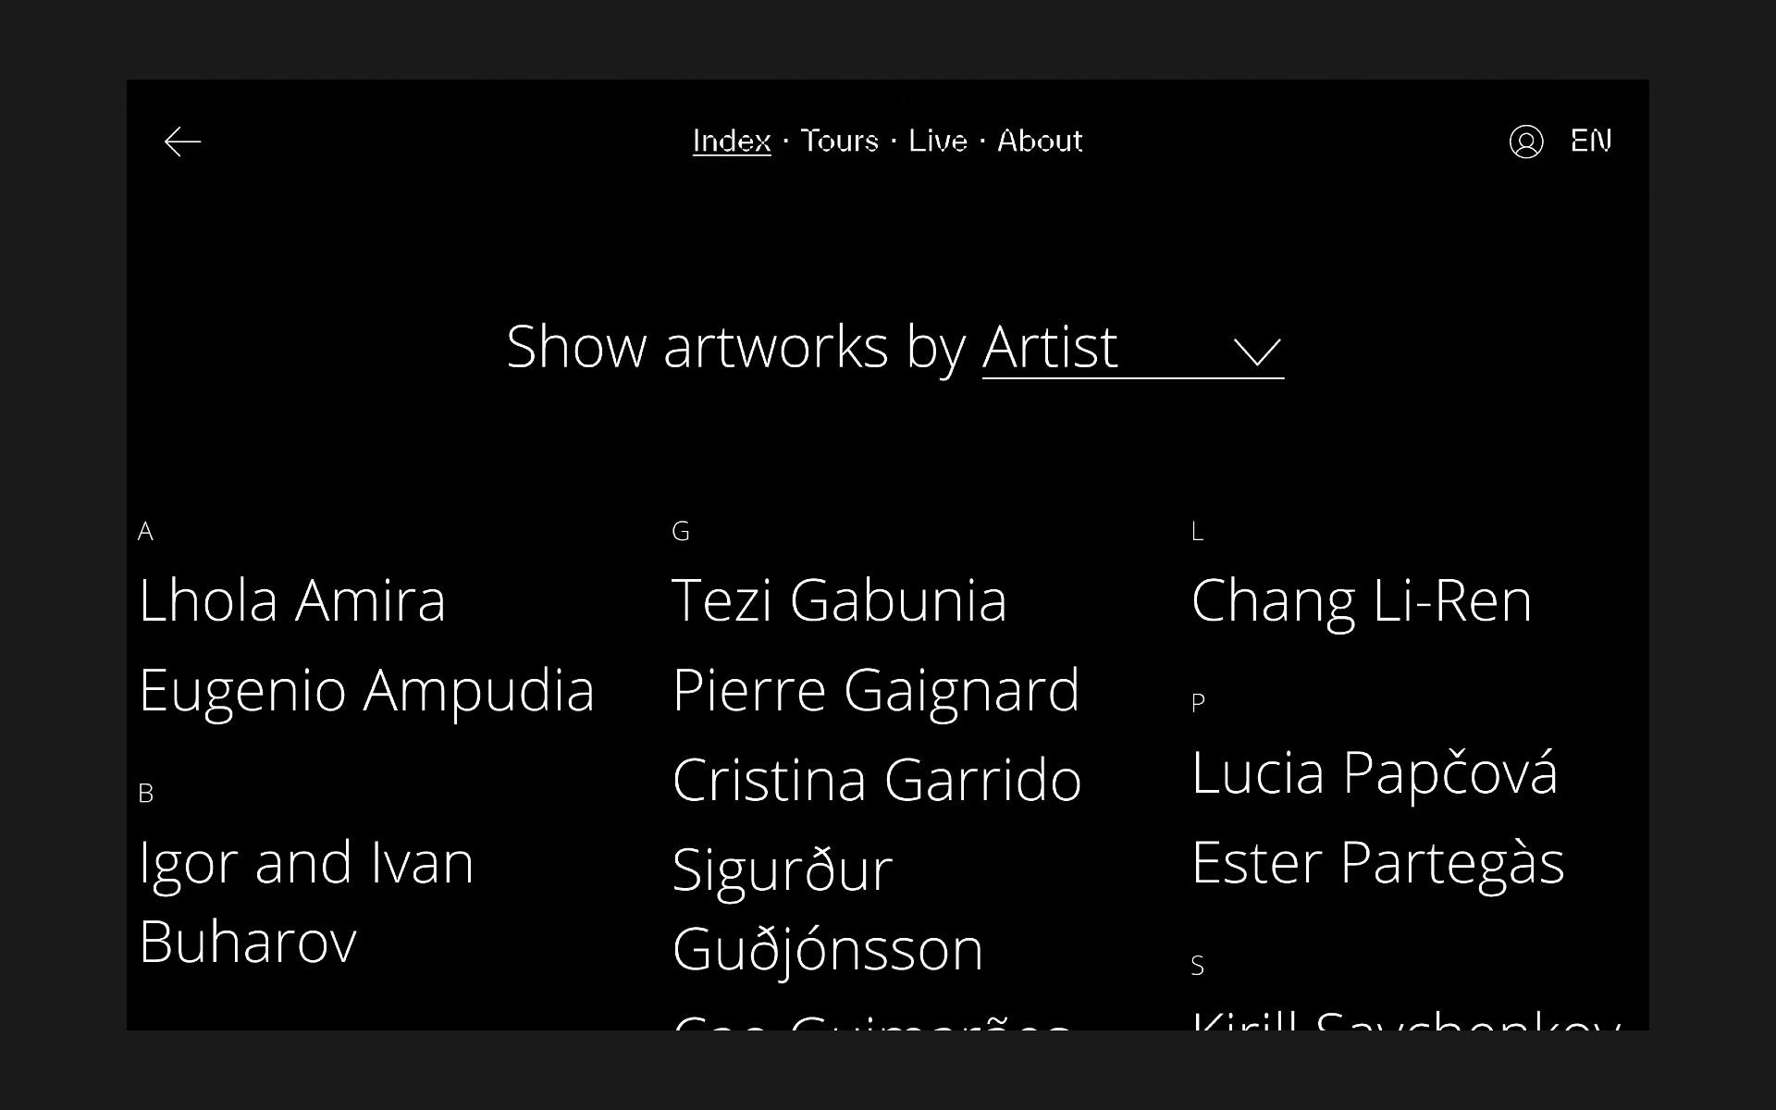Image resolution: width=1776 pixels, height=1110 pixels.
Task: Navigate to the Live section
Action: tap(938, 141)
